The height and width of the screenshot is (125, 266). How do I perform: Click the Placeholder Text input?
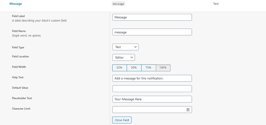click(x=152, y=99)
